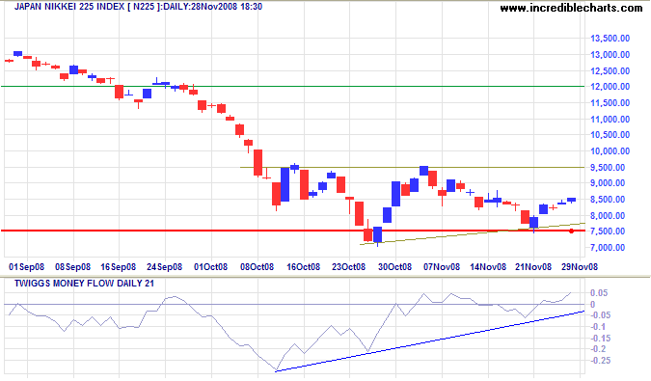Click the Japan Nikkei 225 Index chart title

point(138,7)
